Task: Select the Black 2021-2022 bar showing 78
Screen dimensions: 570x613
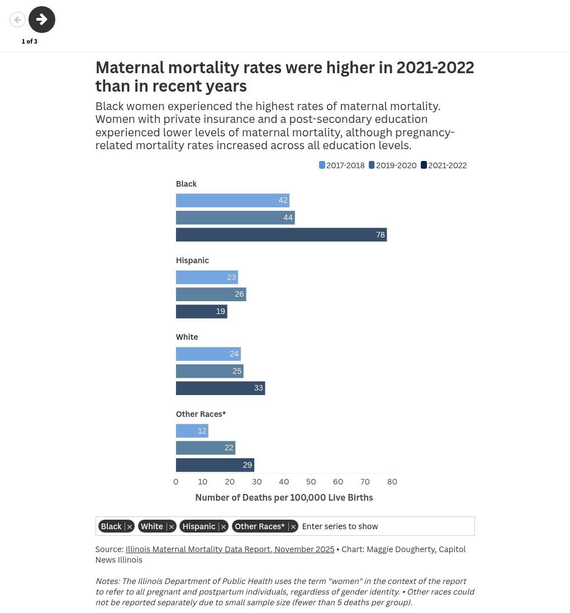Action: pyautogui.click(x=281, y=235)
